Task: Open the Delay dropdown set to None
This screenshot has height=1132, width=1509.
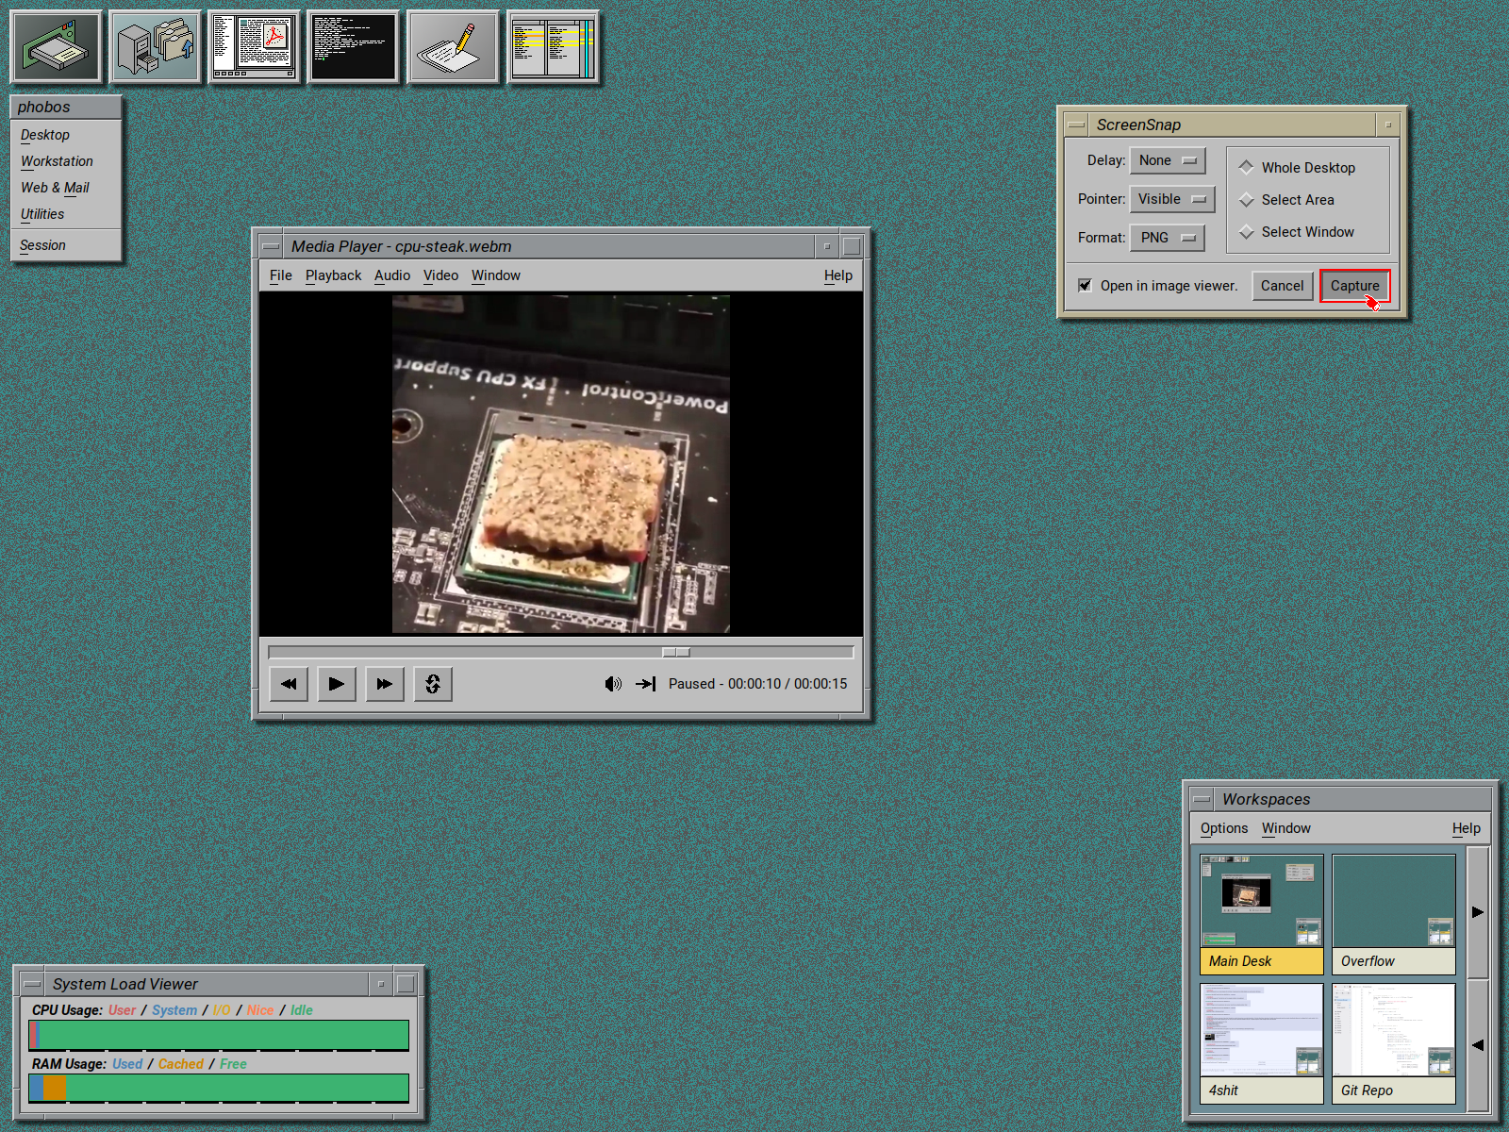Action: click(1168, 160)
